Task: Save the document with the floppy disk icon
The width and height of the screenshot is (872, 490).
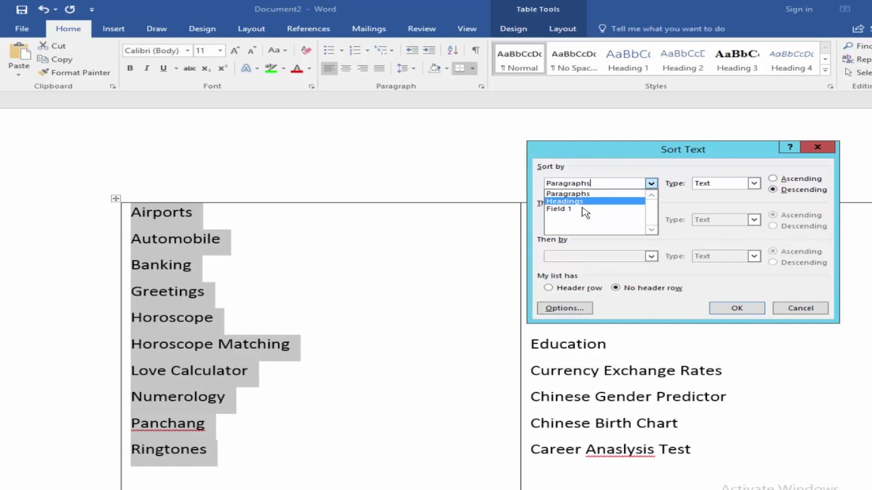Action: click(x=22, y=10)
